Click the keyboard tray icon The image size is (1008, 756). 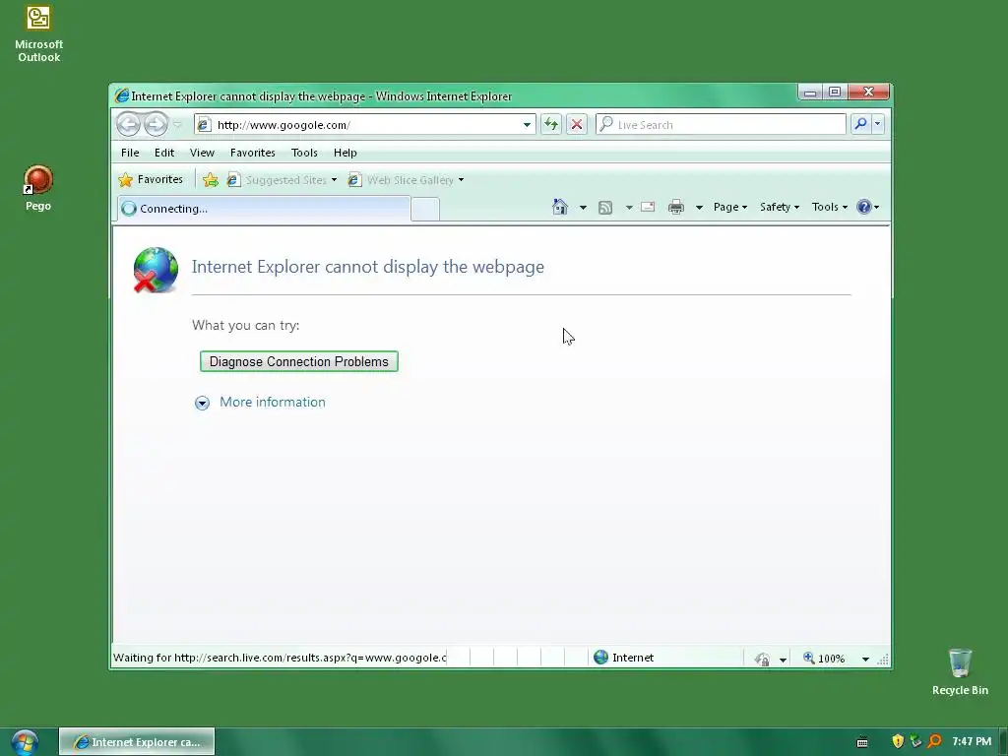tap(862, 742)
